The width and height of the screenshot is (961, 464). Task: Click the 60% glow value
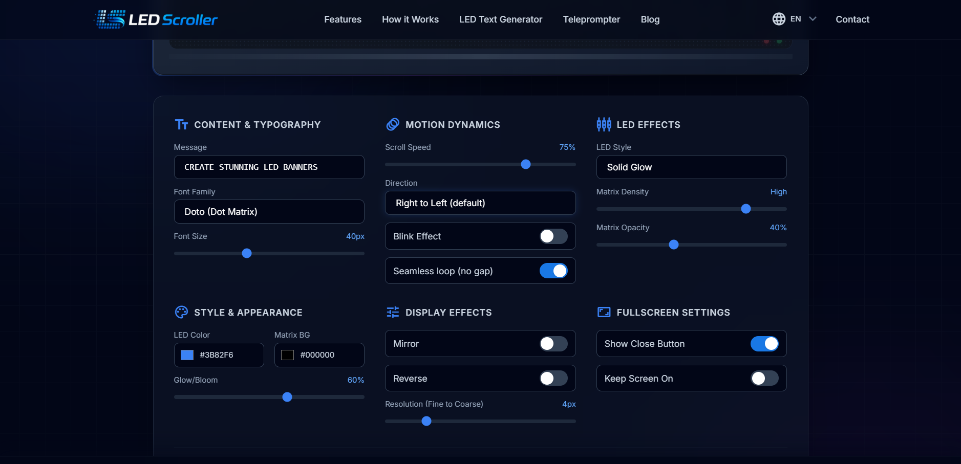pyautogui.click(x=356, y=380)
